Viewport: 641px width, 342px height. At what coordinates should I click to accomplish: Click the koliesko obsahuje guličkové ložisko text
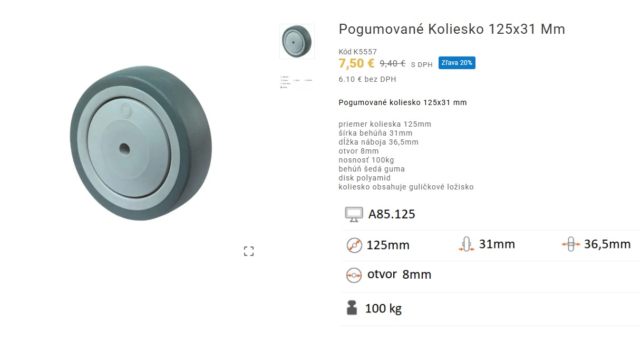pyautogui.click(x=406, y=187)
